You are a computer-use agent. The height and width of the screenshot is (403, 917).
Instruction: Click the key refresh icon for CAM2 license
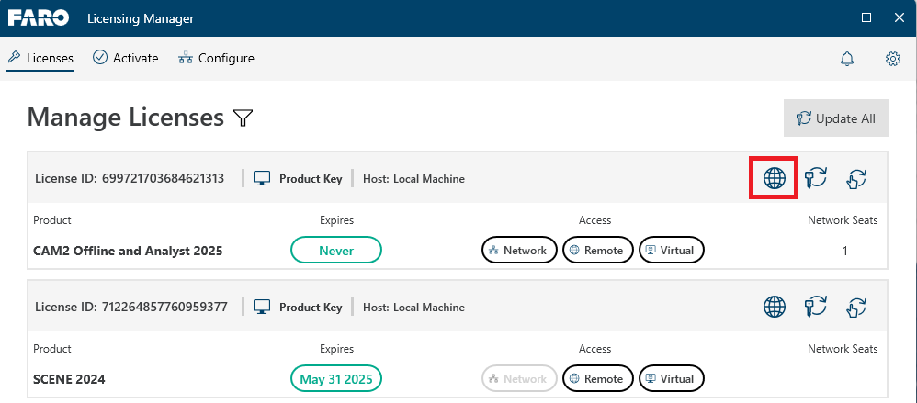pyautogui.click(x=816, y=178)
